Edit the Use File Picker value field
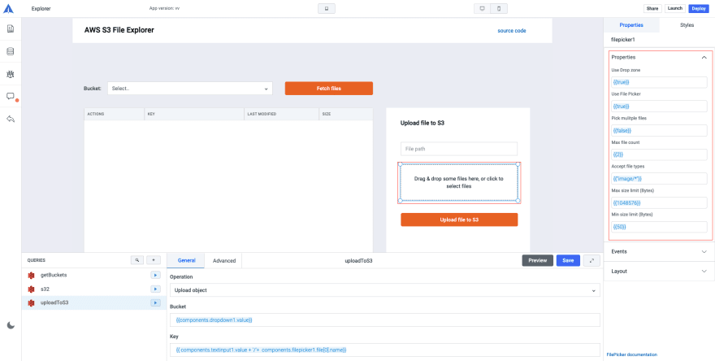715x361 pixels. [659, 107]
